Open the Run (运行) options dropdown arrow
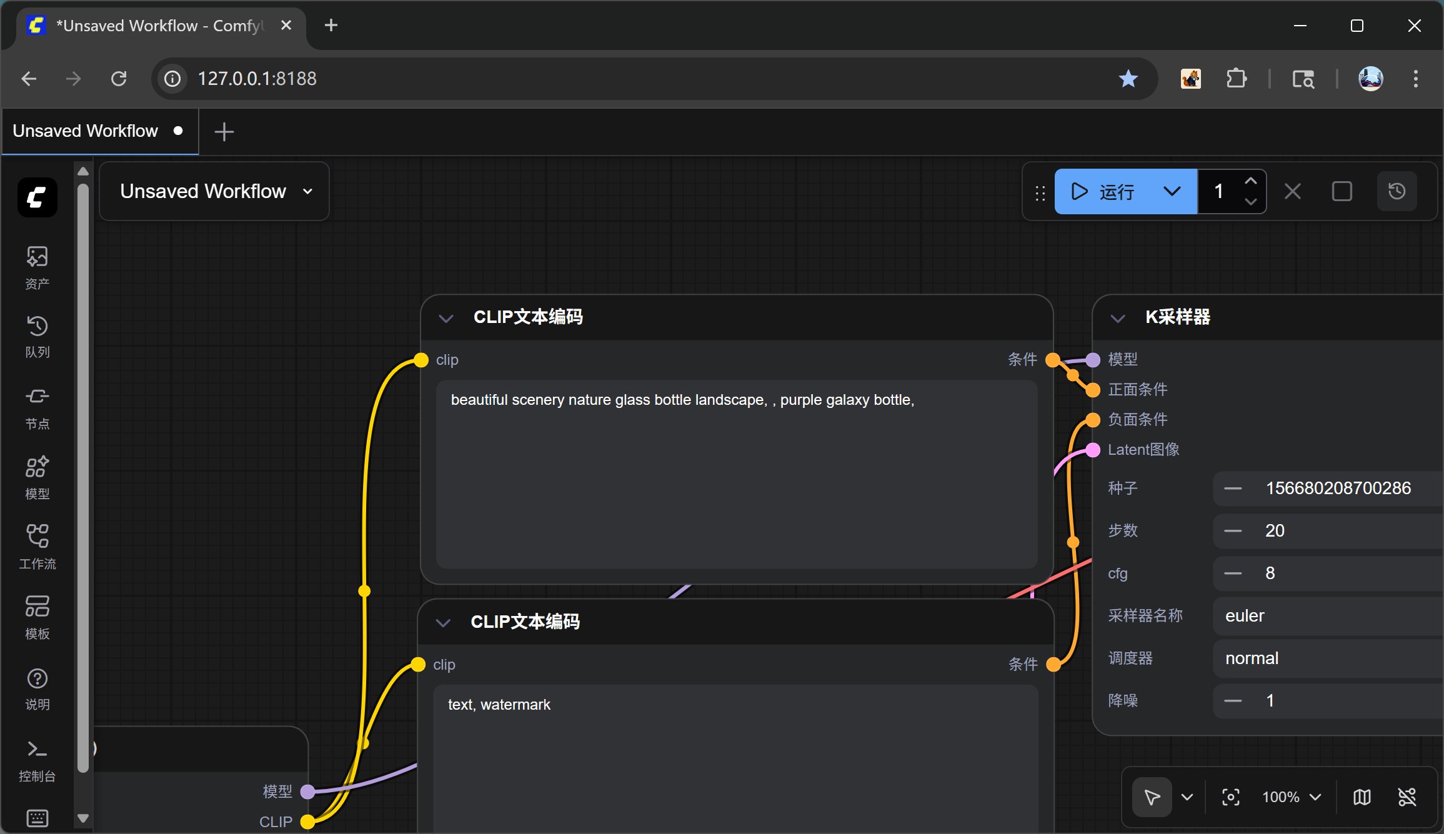 click(x=1172, y=191)
